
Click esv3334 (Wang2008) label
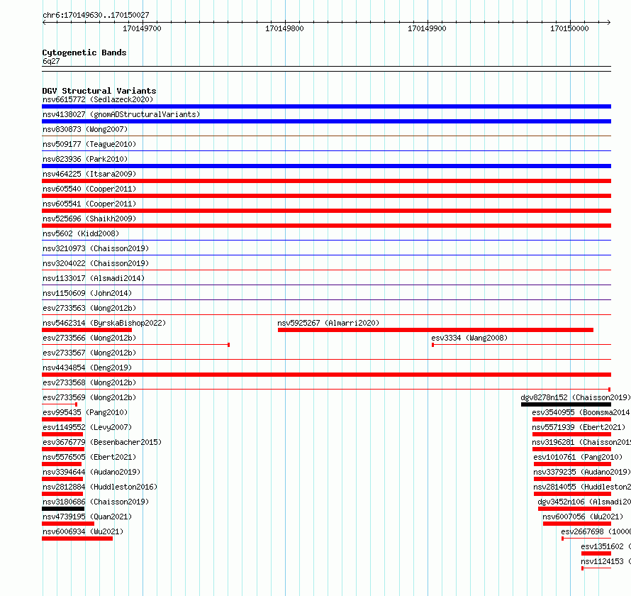pyautogui.click(x=469, y=338)
